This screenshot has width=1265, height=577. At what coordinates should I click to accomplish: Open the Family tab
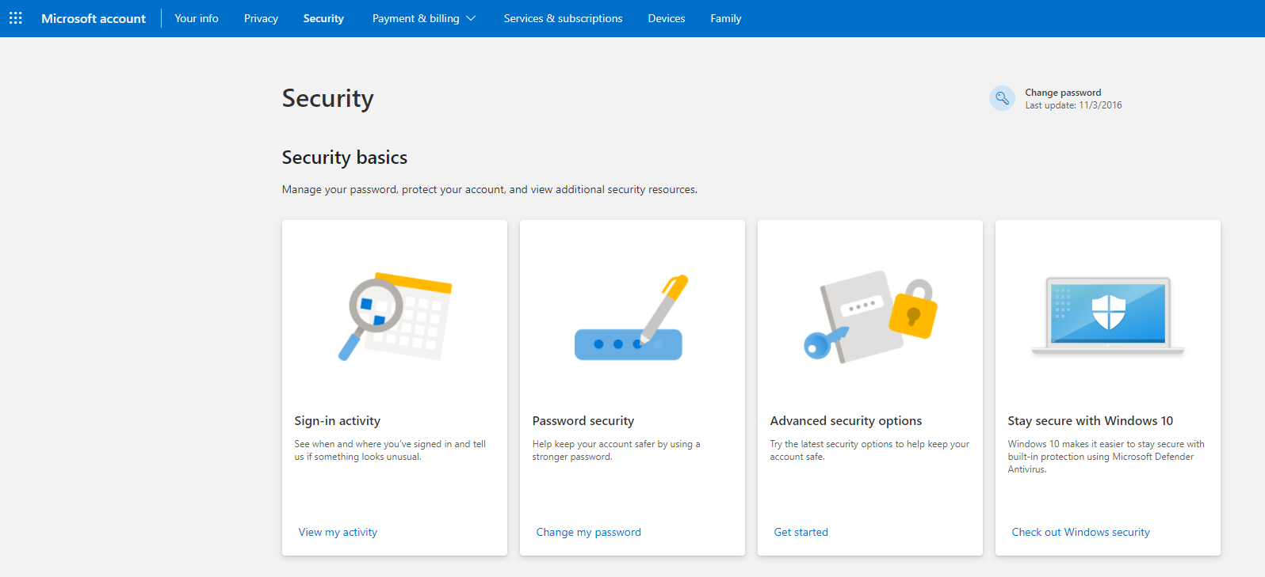click(x=725, y=18)
